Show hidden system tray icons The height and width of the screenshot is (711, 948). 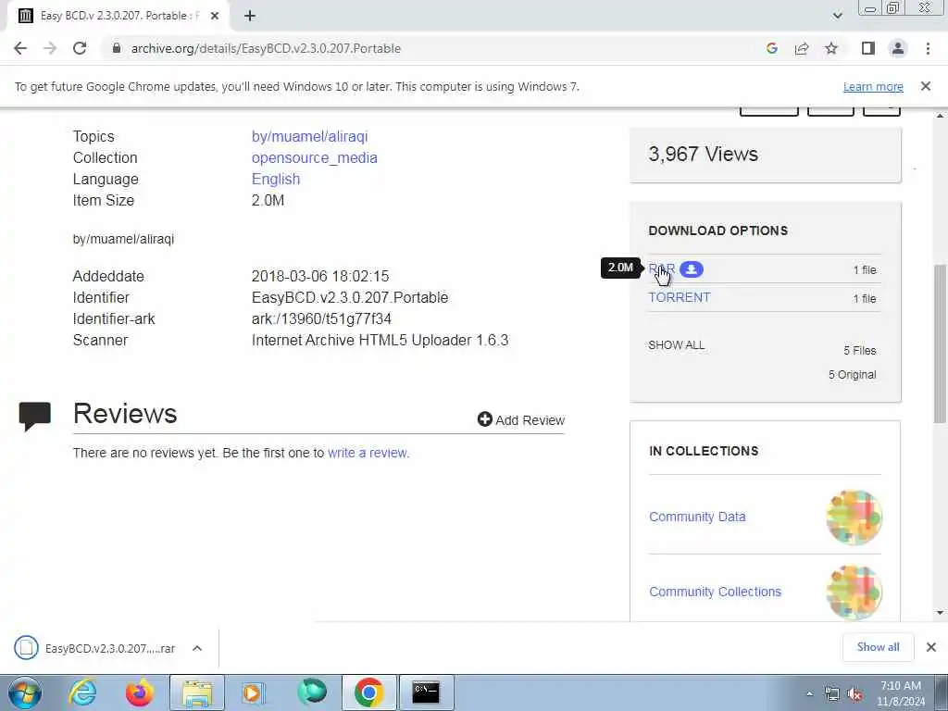(x=809, y=693)
